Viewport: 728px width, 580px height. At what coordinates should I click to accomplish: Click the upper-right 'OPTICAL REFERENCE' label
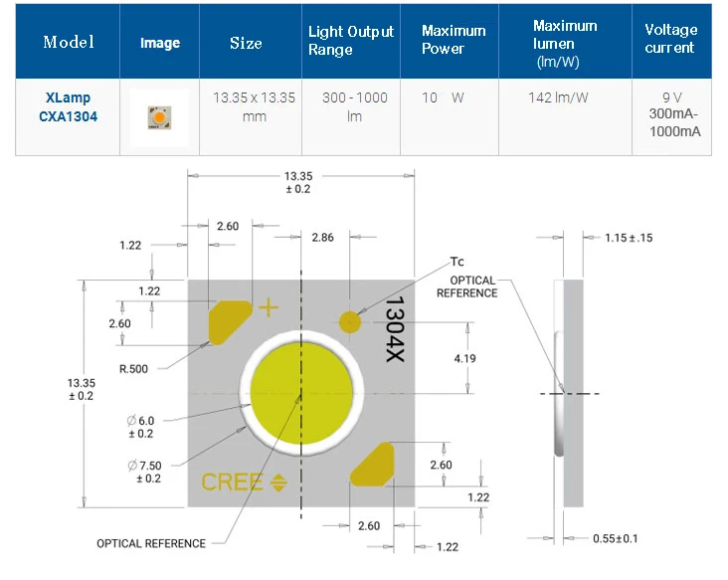point(466,287)
